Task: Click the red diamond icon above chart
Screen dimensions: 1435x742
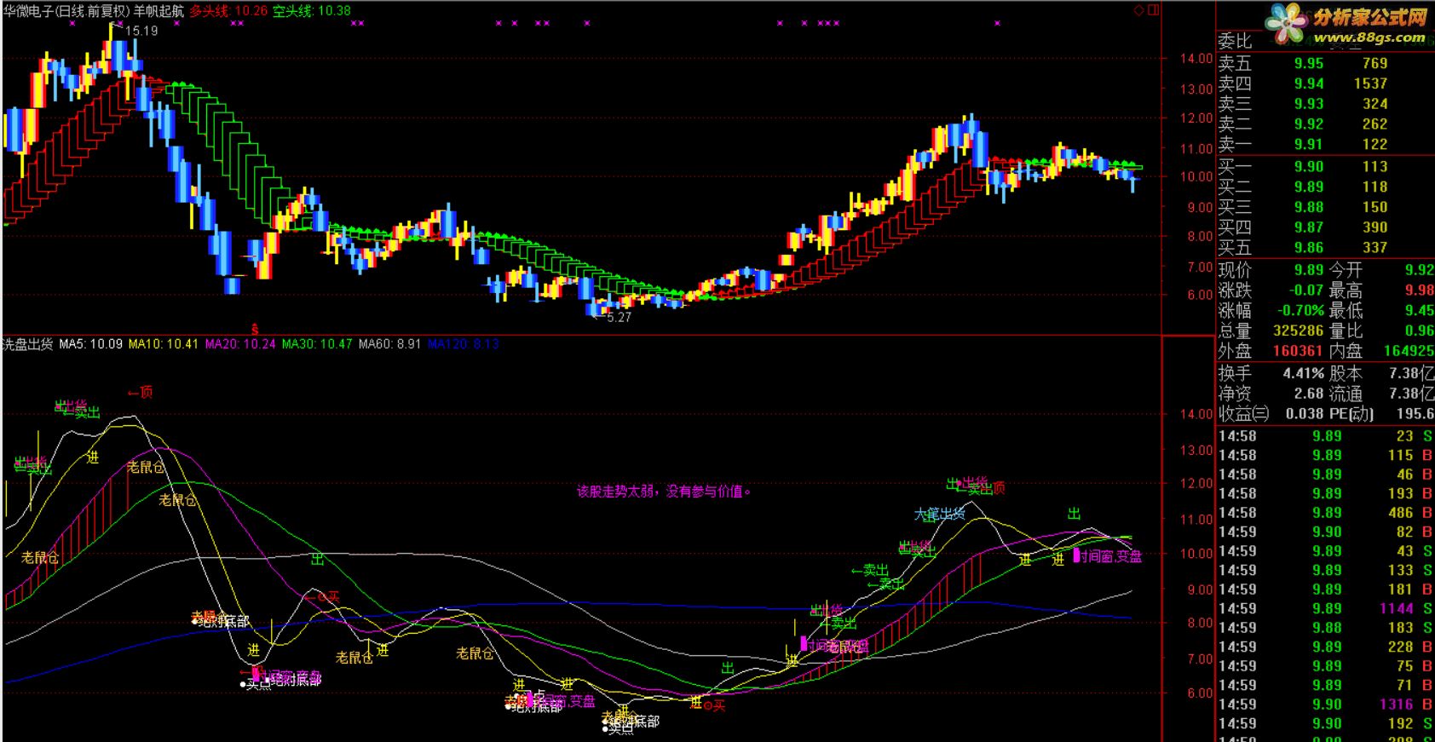Action: click(1139, 10)
